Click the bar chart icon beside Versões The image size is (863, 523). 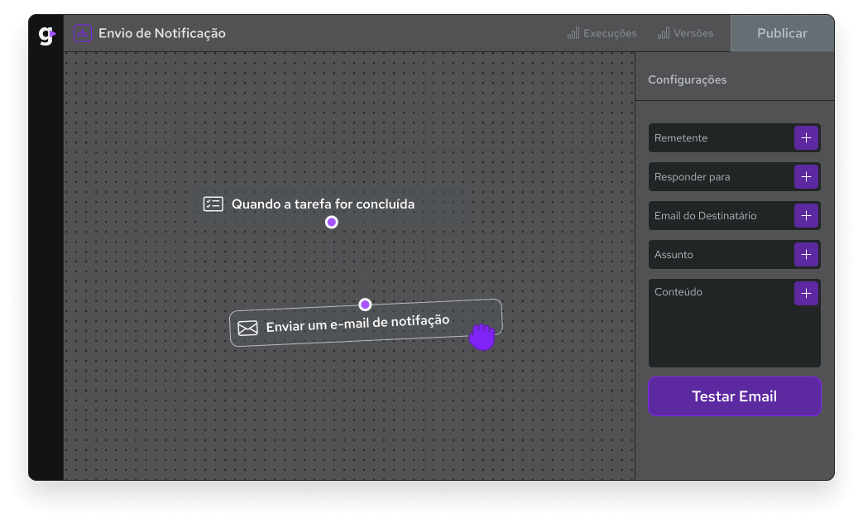point(664,34)
